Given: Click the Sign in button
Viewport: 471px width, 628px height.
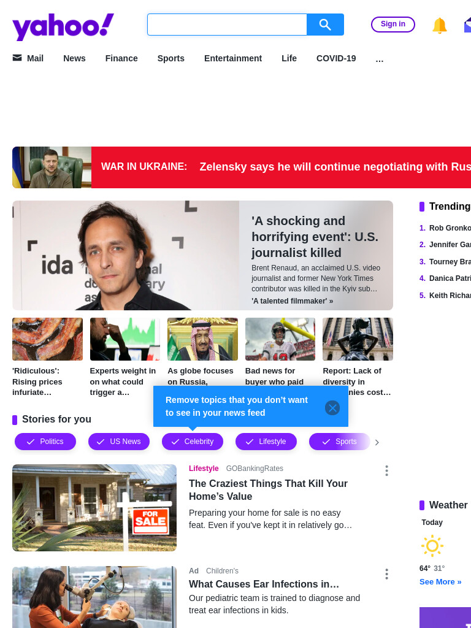Looking at the screenshot, I should [x=393, y=24].
